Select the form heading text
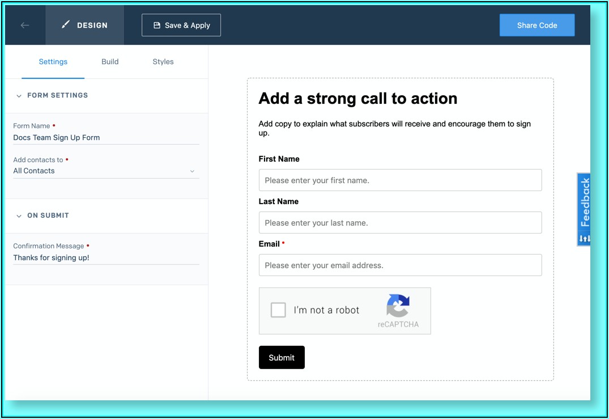 357,99
